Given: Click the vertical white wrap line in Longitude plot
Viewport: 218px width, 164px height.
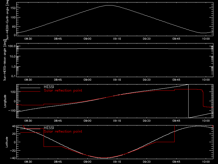Looking at the screenshot, I should point(188,101).
